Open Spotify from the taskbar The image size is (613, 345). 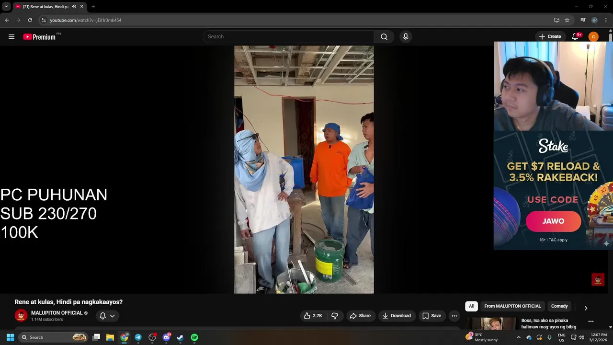coord(194,337)
